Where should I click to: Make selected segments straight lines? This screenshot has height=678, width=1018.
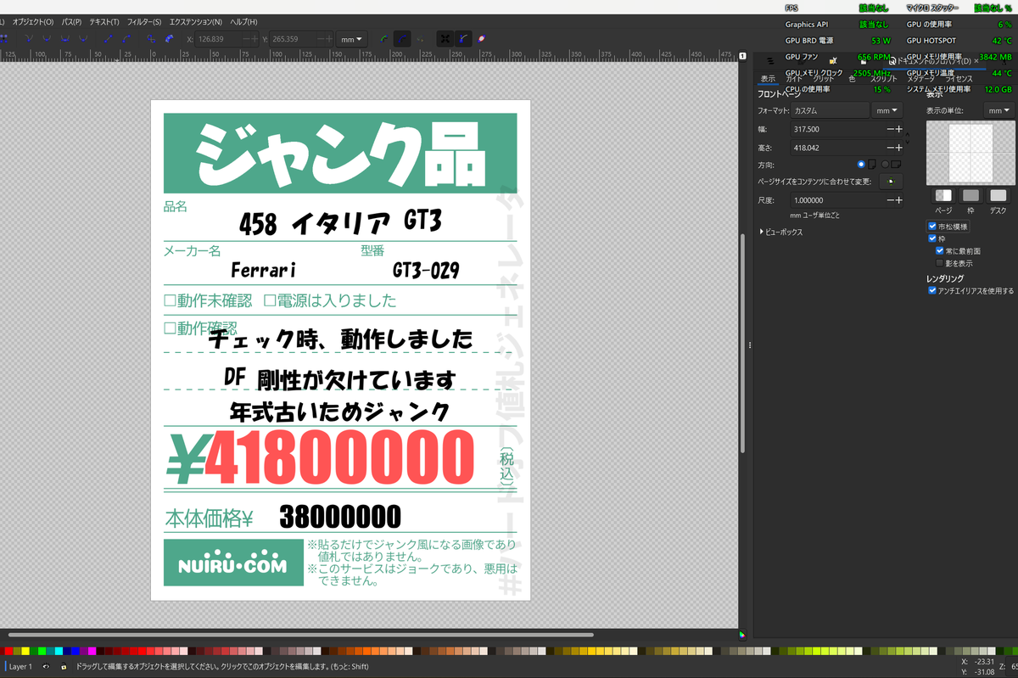coord(108,39)
